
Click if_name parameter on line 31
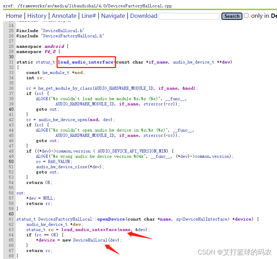click(158, 62)
